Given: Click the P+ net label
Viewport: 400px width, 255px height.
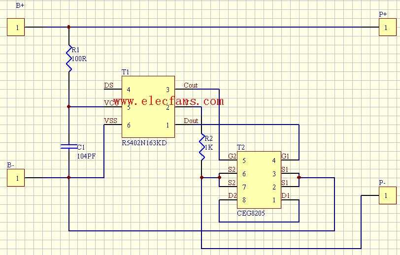Looking at the screenshot, I should pos(383,14).
